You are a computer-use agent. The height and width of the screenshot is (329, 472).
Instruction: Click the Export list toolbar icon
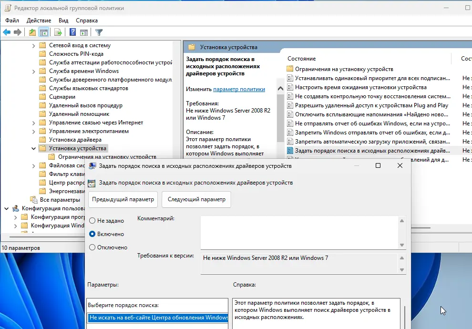click(58, 32)
